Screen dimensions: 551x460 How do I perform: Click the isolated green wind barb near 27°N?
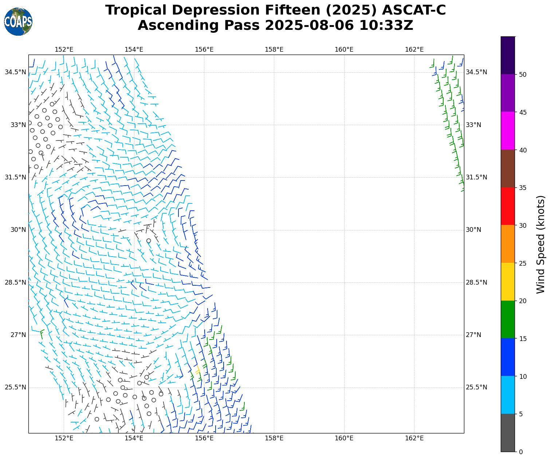tap(42, 334)
